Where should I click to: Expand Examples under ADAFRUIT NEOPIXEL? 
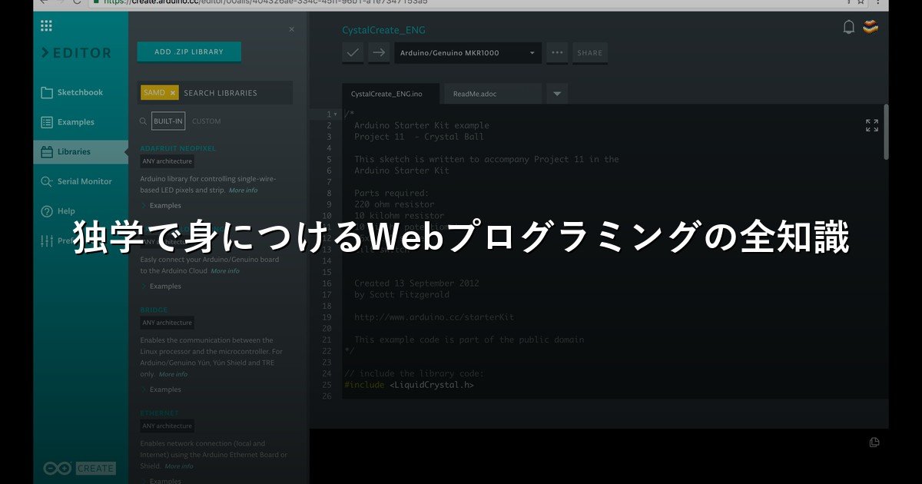pyautogui.click(x=164, y=205)
